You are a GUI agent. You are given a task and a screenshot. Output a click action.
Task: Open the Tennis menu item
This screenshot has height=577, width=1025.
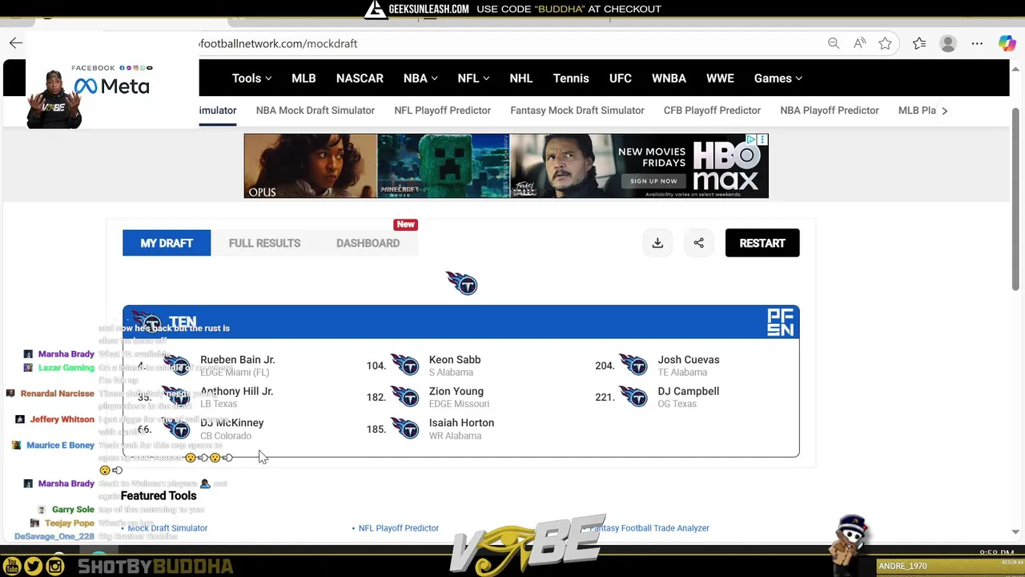[x=571, y=78]
